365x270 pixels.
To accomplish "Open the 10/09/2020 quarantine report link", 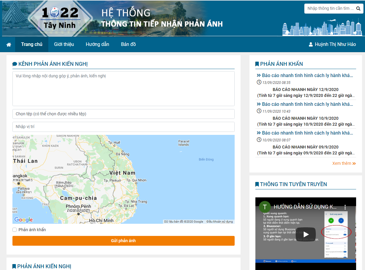I will [x=307, y=133].
